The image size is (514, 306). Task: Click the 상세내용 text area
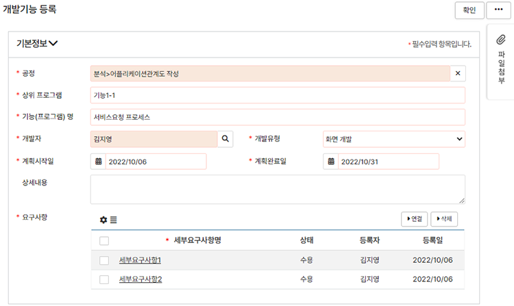click(277, 189)
